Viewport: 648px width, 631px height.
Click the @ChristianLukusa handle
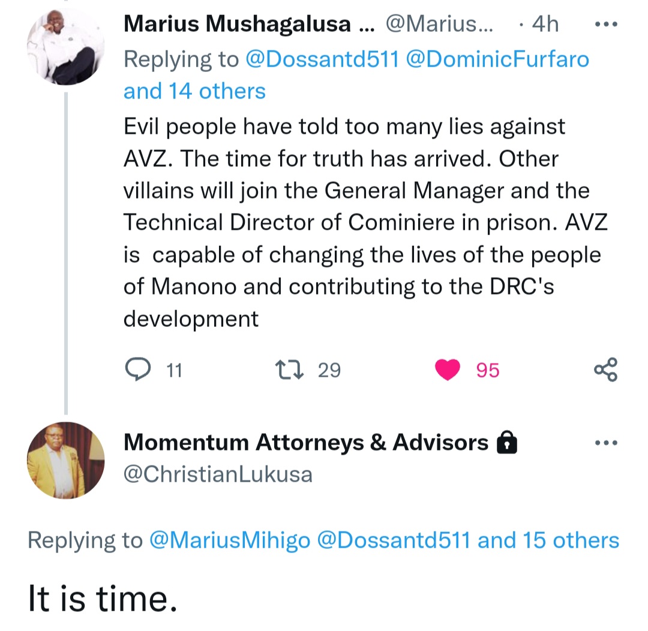pos(218,474)
